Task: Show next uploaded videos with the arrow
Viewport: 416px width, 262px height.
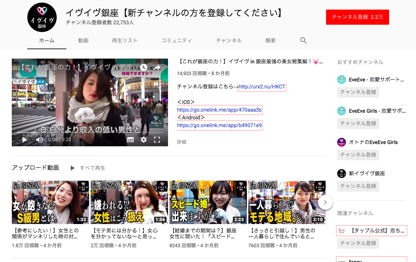Action: click(x=325, y=202)
